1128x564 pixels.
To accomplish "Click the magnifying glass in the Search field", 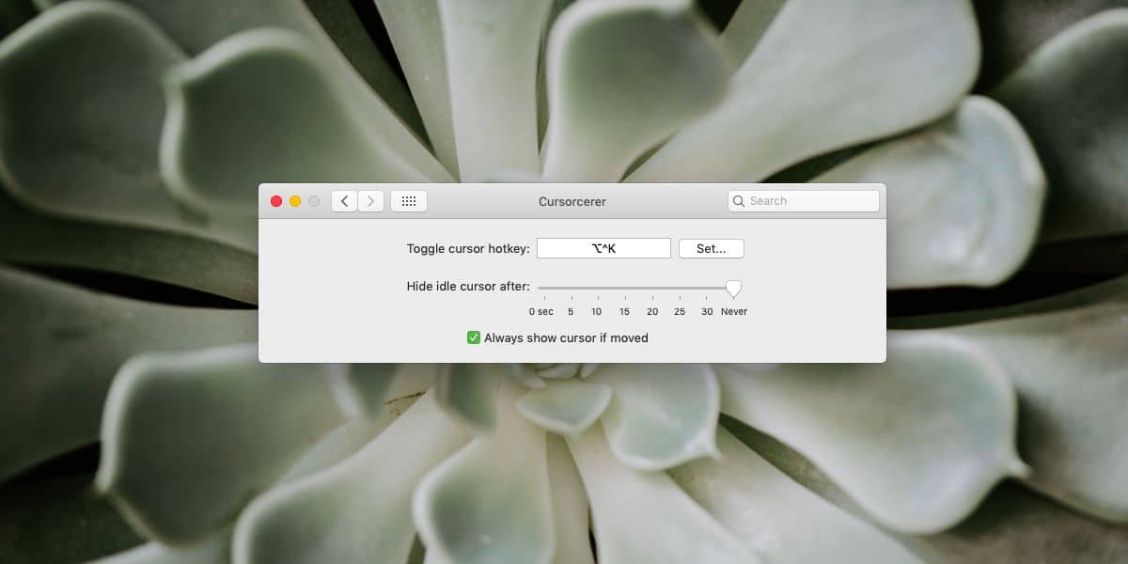I will click(740, 200).
